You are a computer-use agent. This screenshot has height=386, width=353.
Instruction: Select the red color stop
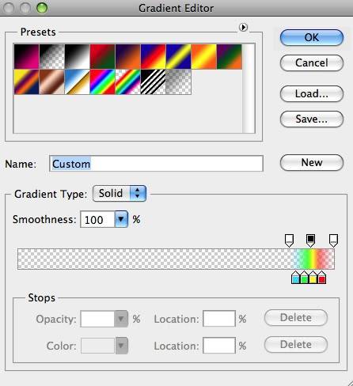coord(321,278)
